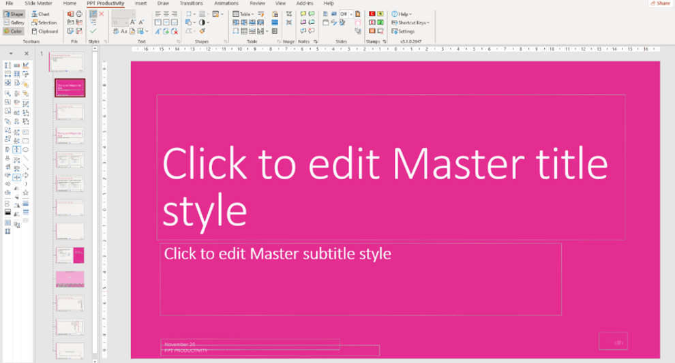Select the oval shape in side toolbar
Image resolution: width=675 pixels, height=363 pixels.
[26, 150]
